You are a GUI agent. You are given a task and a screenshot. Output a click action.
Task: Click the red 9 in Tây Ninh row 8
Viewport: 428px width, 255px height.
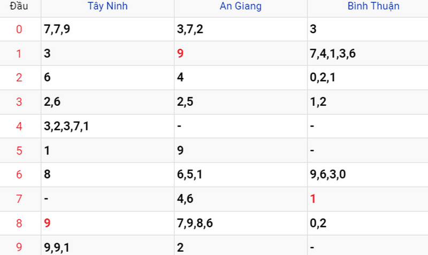click(x=47, y=223)
